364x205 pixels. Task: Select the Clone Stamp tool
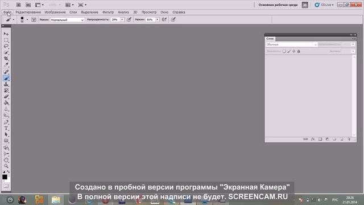tap(6, 84)
